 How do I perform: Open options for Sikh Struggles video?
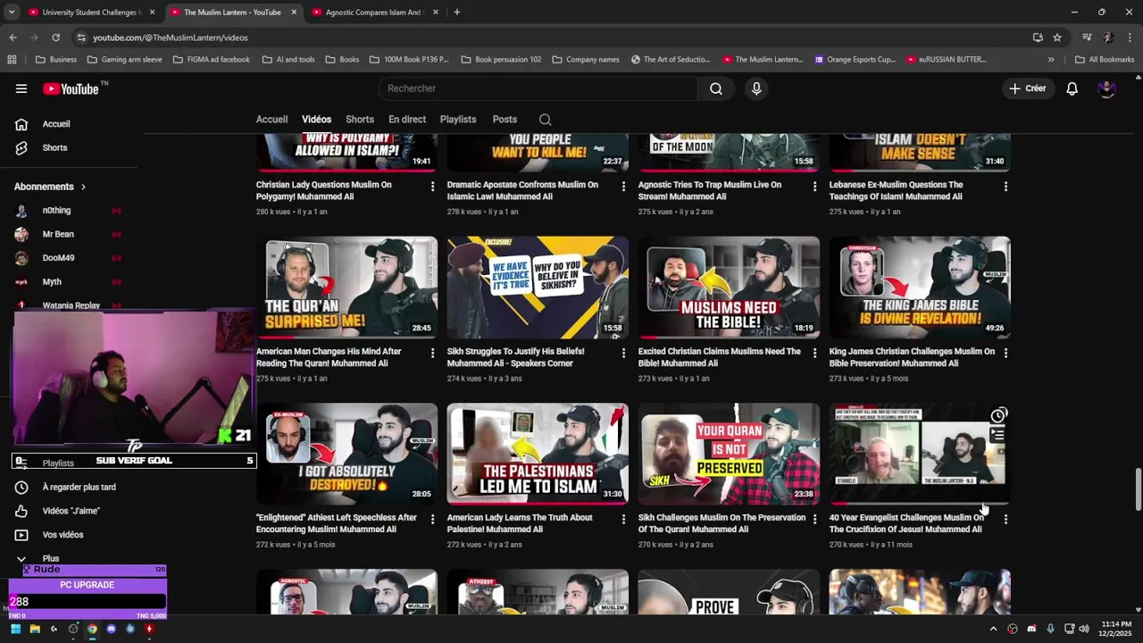click(623, 353)
